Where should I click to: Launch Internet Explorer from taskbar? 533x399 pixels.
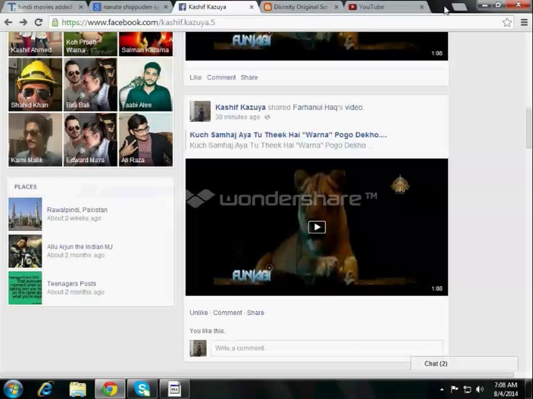[x=45, y=389]
